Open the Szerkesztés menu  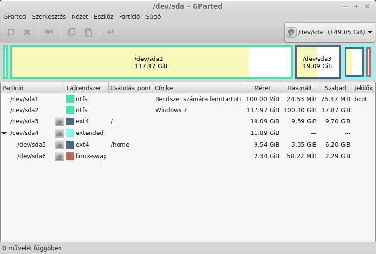pos(49,17)
